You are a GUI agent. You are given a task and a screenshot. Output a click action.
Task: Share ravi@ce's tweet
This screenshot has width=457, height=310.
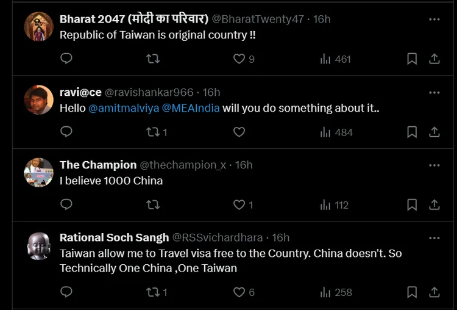pyautogui.click(x=434, y=132)
